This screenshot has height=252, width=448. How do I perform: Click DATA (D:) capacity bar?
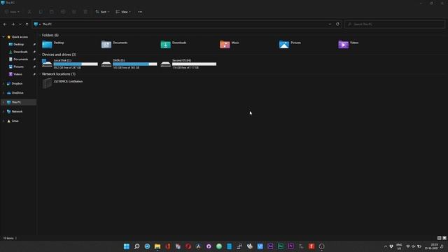click(x=135, y=64)
